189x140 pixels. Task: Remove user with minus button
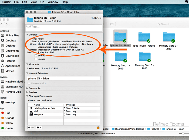tap(33, 128)
